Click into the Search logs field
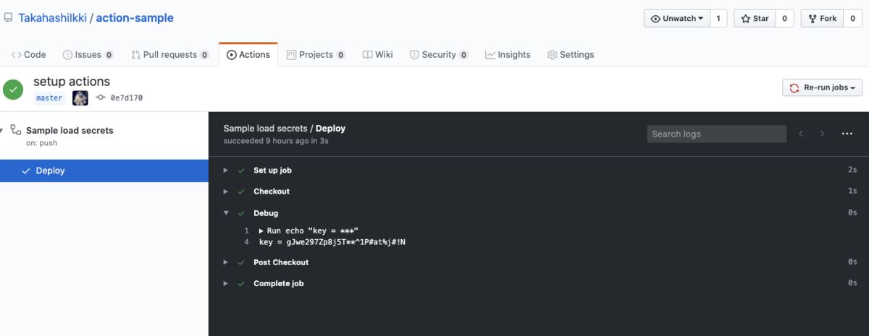 pos(716,134)
